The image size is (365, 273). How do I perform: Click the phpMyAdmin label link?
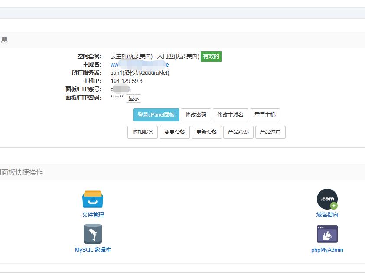[327, 250]
